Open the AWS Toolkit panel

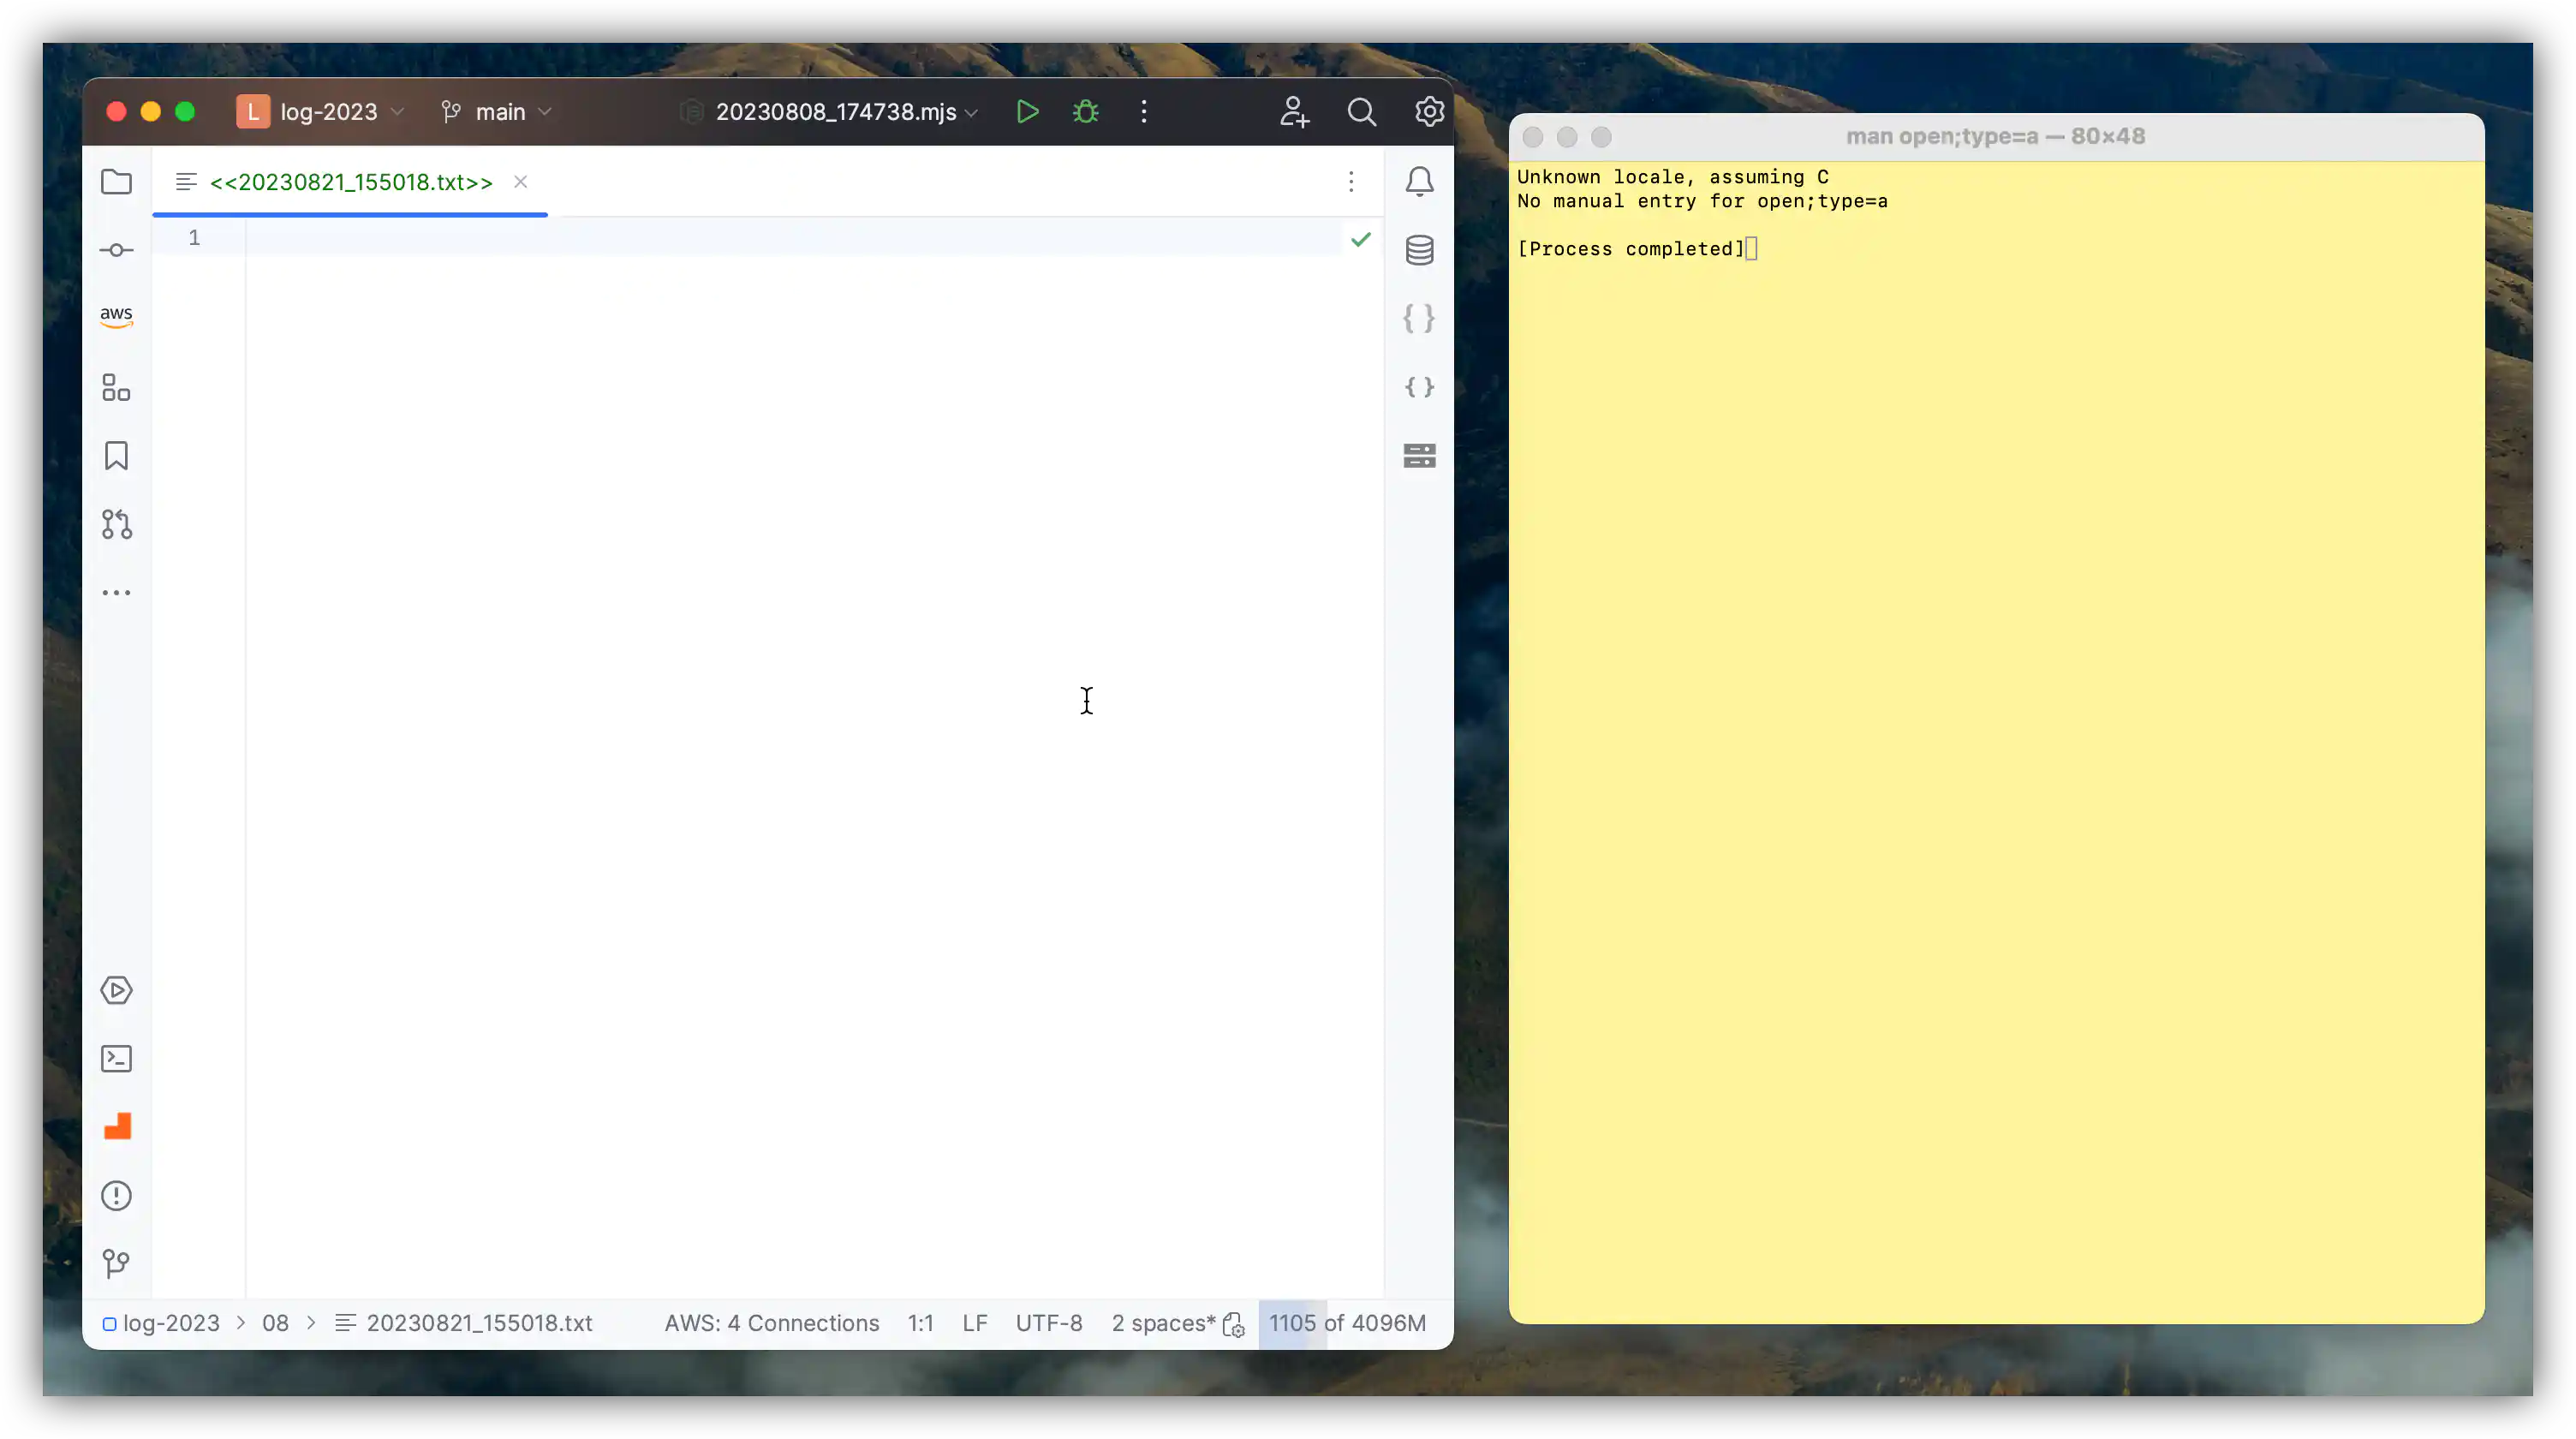(x=116, y=317)
